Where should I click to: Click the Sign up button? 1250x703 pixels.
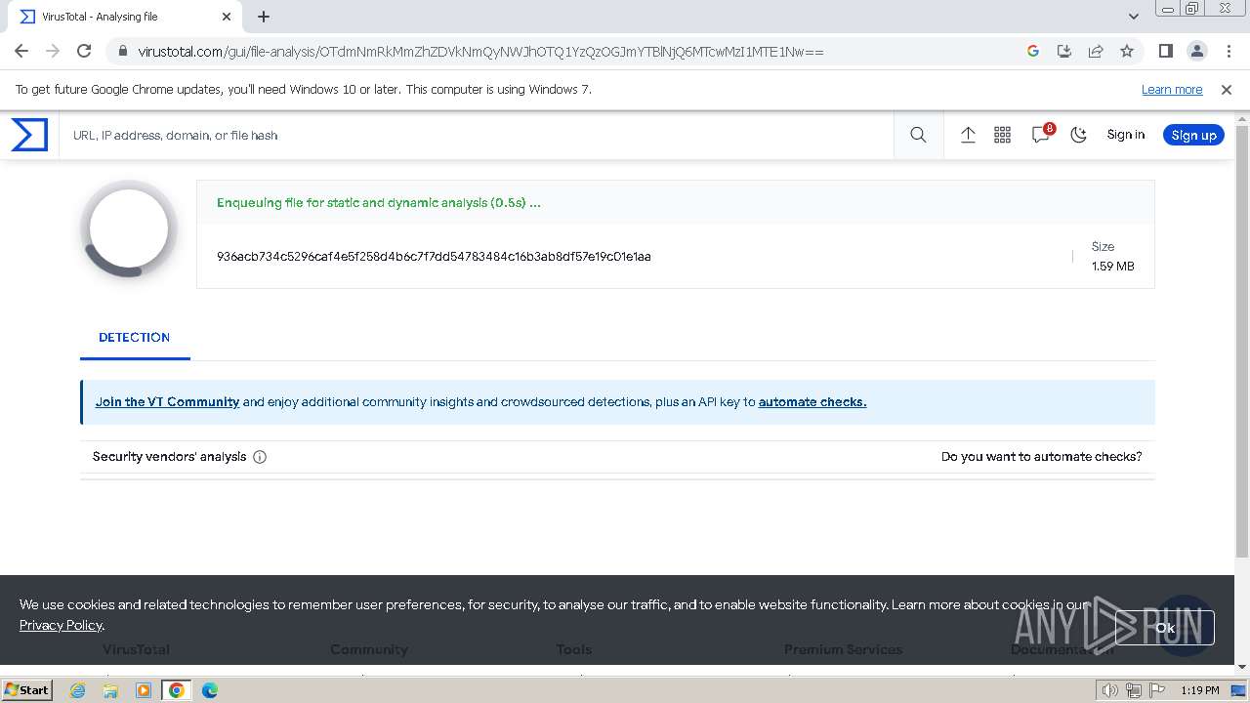click(x=1193, y=135)
